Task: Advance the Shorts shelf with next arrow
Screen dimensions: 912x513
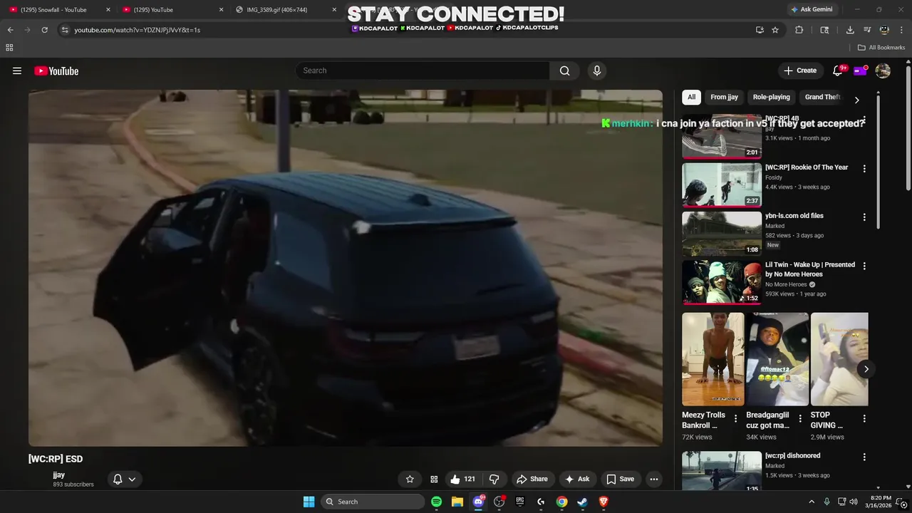Action: click(x=866, y=368)
